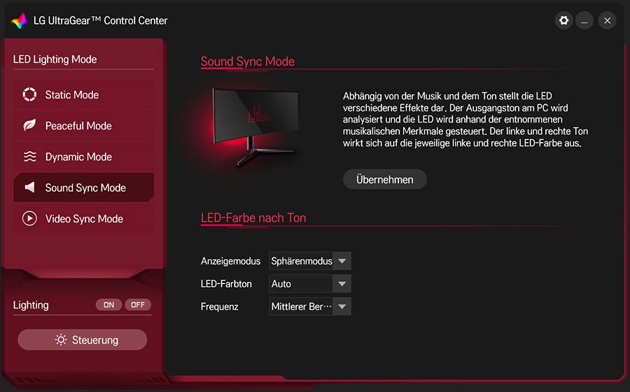Click the Sound Sync Mode heading
Image resolution: width=630 pixels, height=392 pixels.
(248, 62)
